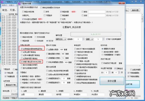Enable 显示本地描述详情页 checkbox
Screen dimensions: 145x101
coord(22,65)
